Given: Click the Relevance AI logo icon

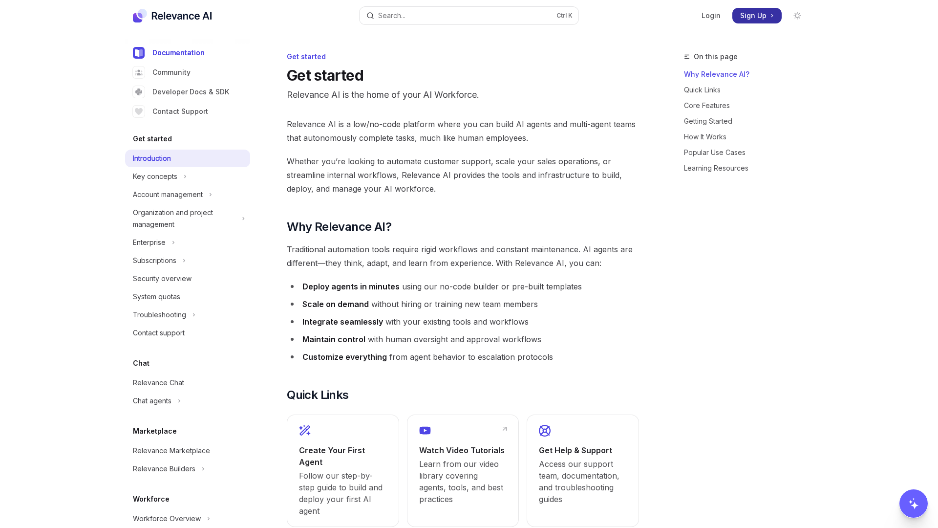Looking at the screenshot, I should tap(140, 16).
